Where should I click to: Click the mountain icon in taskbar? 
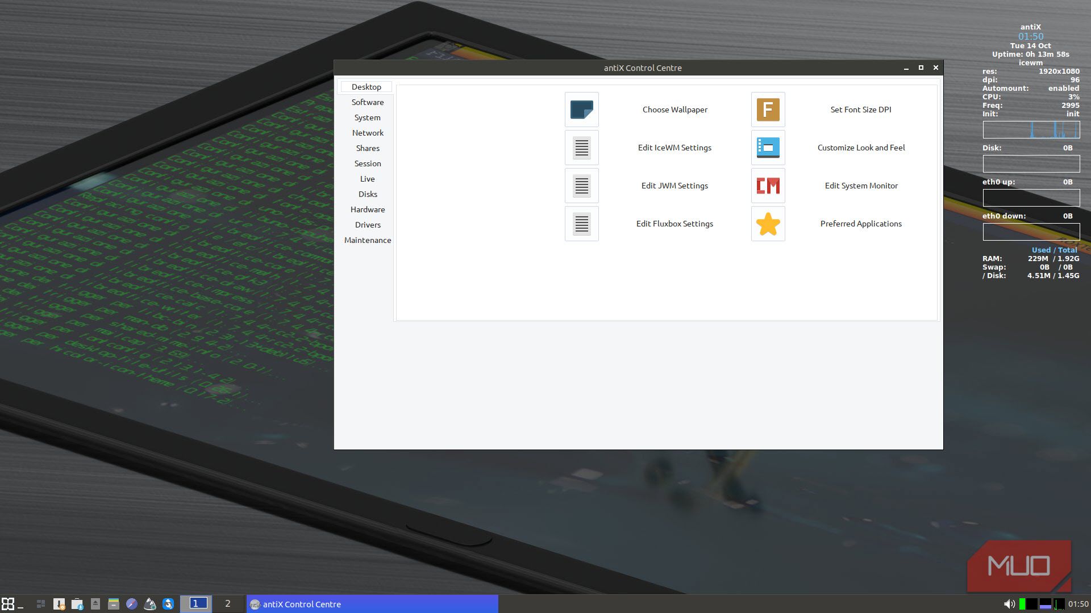[x=150, y=604]
